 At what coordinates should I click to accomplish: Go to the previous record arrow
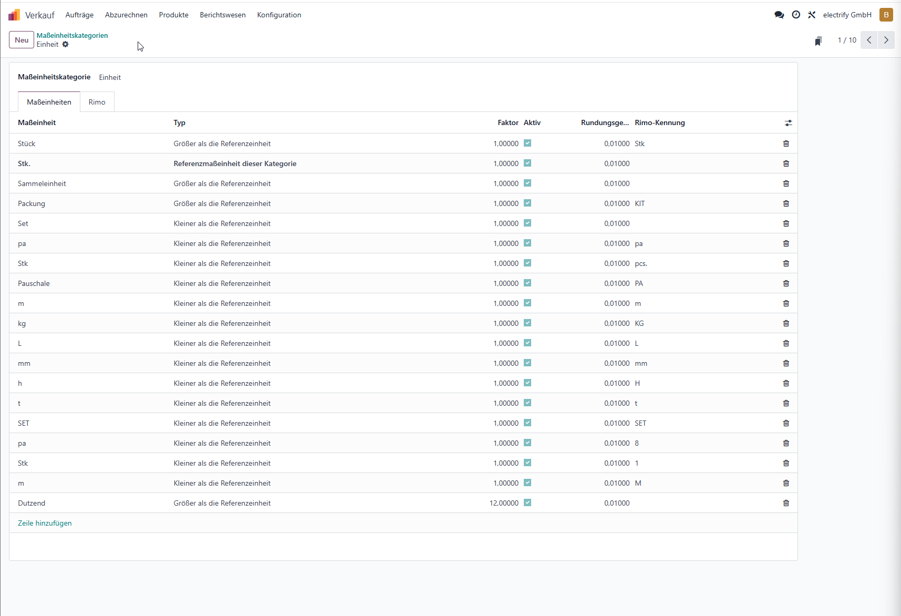[869, 40]
